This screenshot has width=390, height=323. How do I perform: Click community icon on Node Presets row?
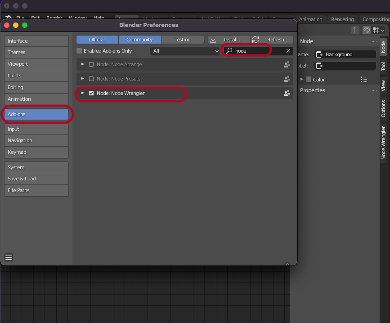pos(287,79)
